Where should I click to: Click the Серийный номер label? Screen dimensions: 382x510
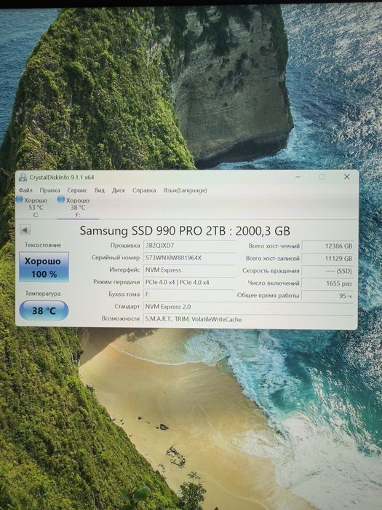point(115,258)
